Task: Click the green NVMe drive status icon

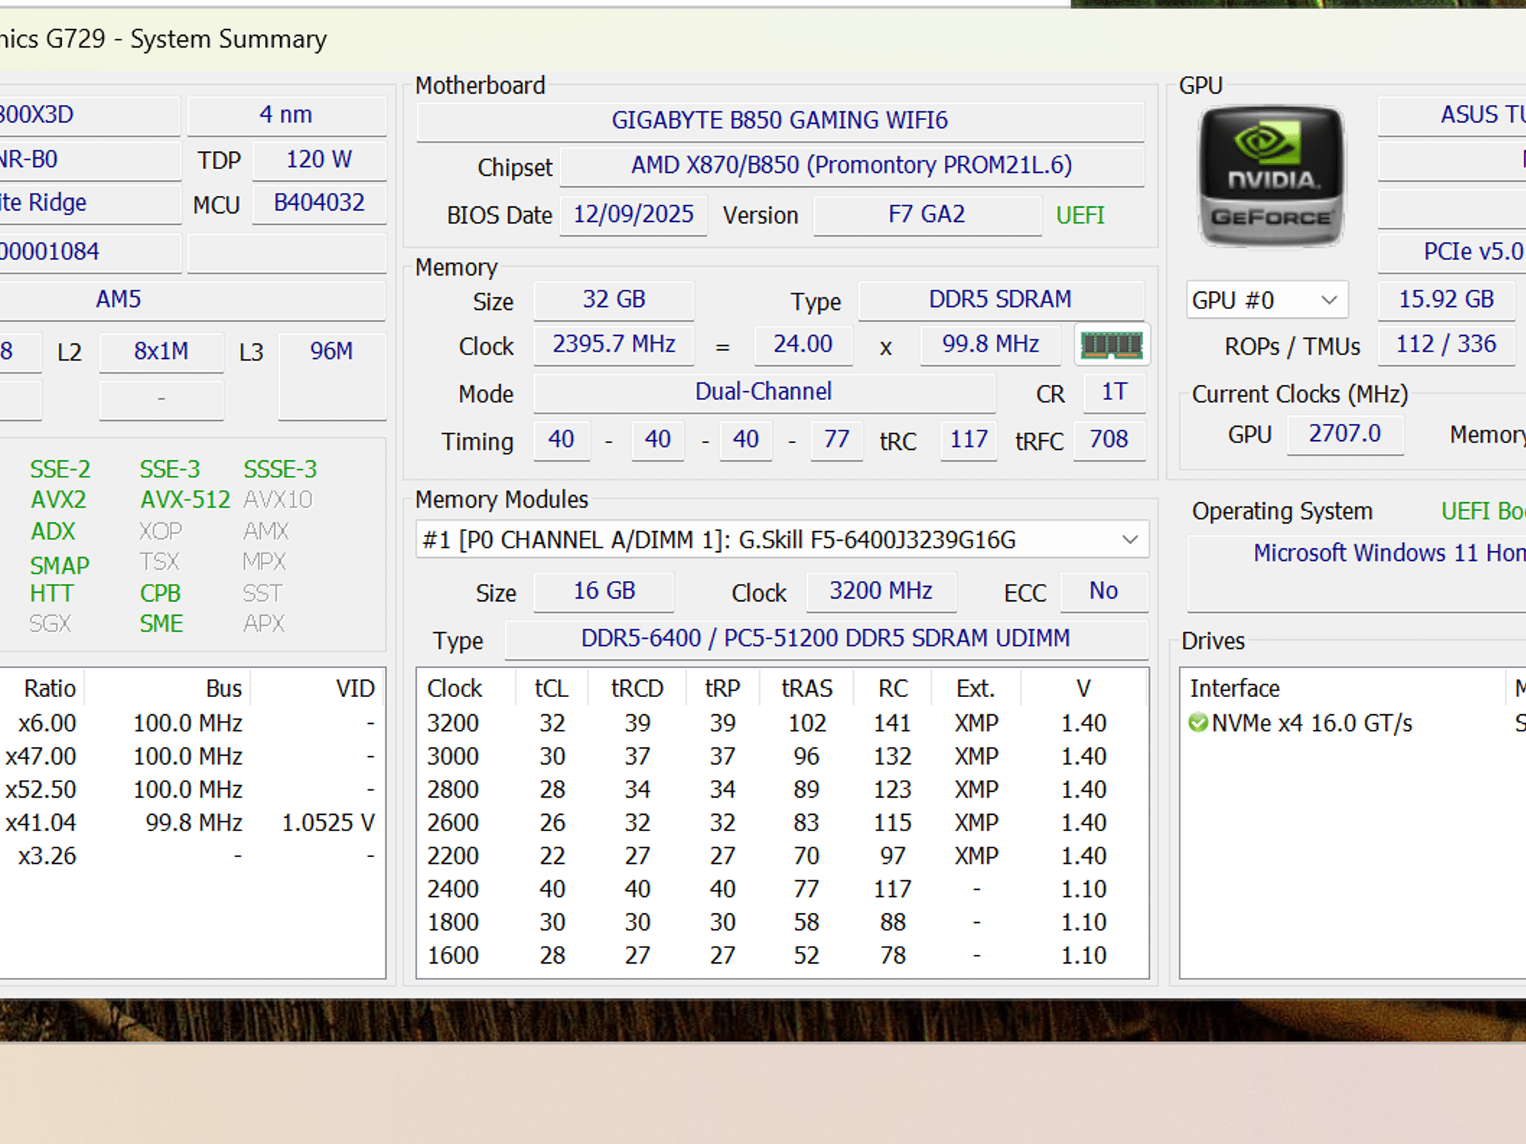Action: pyautogui.click(x=1198, y=723)
